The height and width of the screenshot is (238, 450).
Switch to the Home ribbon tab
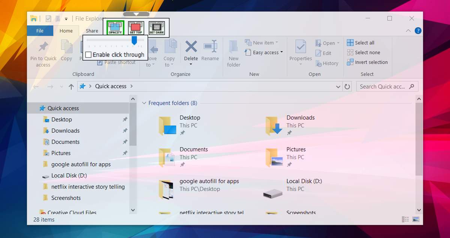point(66,31)
